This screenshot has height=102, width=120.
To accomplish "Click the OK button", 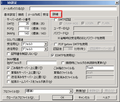I will (63, 97).
